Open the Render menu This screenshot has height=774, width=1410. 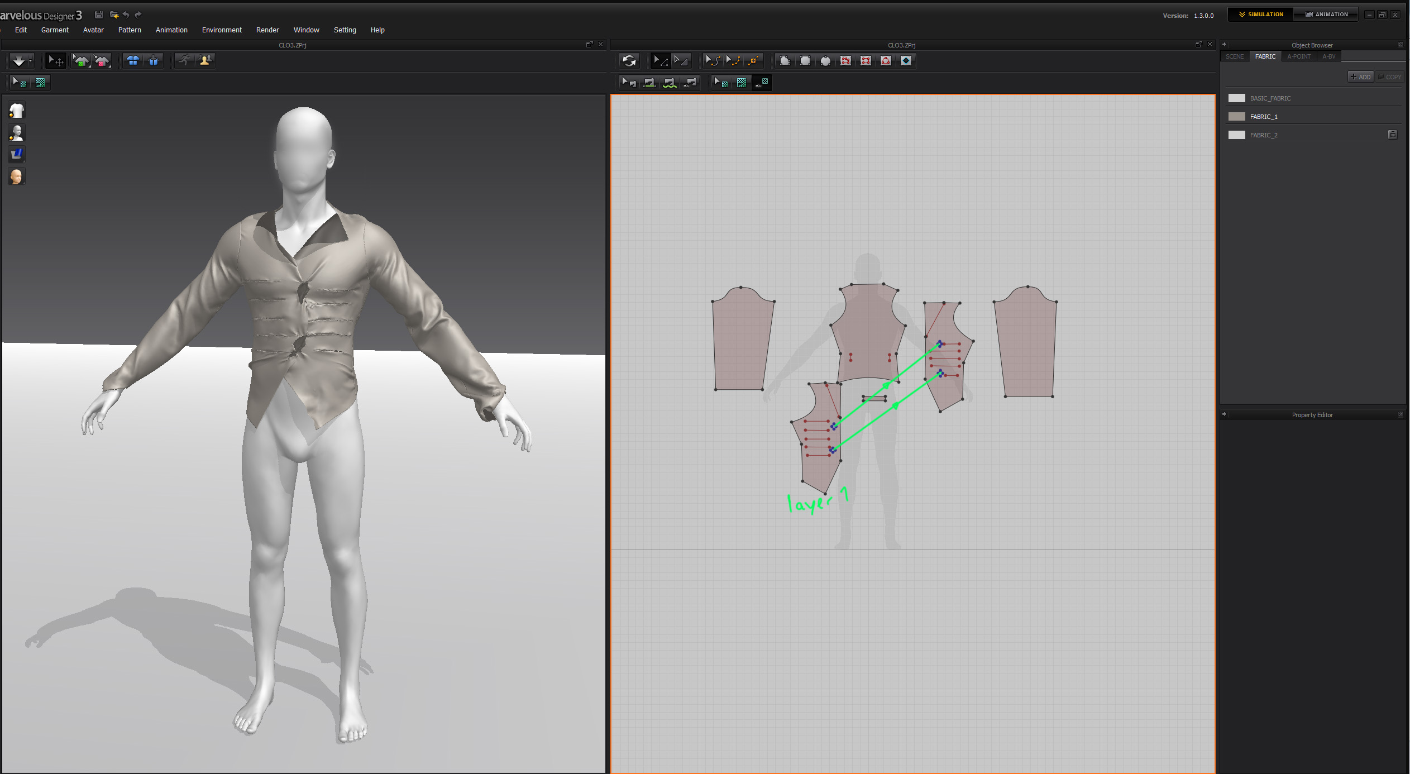267,30
